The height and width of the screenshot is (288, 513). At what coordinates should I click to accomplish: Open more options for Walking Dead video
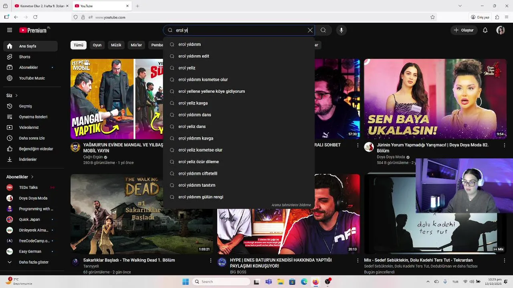(x=211, y=260)
